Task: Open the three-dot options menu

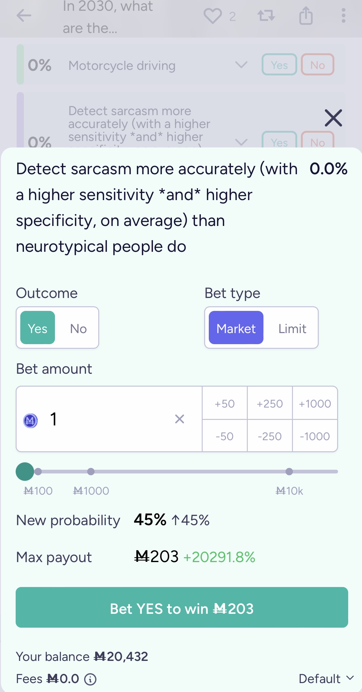Action: click(343, 15)
